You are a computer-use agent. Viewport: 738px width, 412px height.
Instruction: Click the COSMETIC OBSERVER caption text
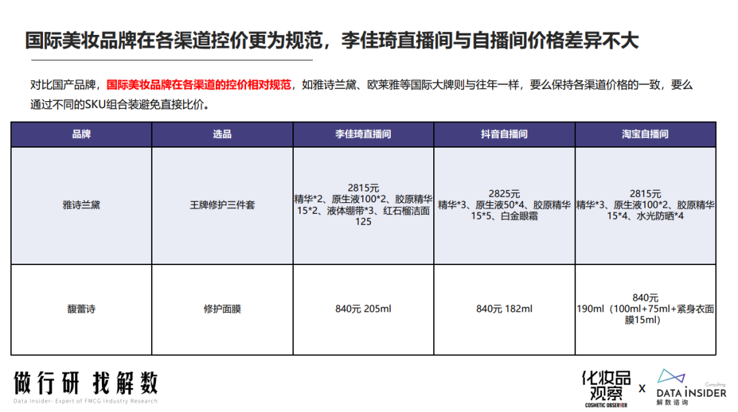[606, 405]
